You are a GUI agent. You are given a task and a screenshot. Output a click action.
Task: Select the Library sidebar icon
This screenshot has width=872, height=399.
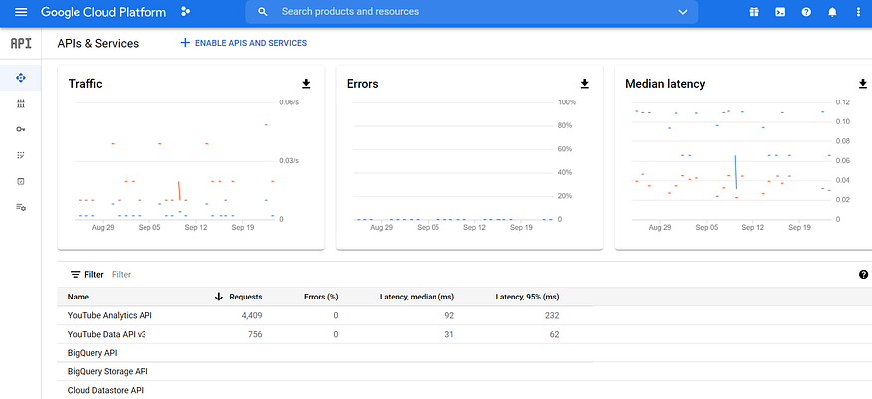pos(21,103)
